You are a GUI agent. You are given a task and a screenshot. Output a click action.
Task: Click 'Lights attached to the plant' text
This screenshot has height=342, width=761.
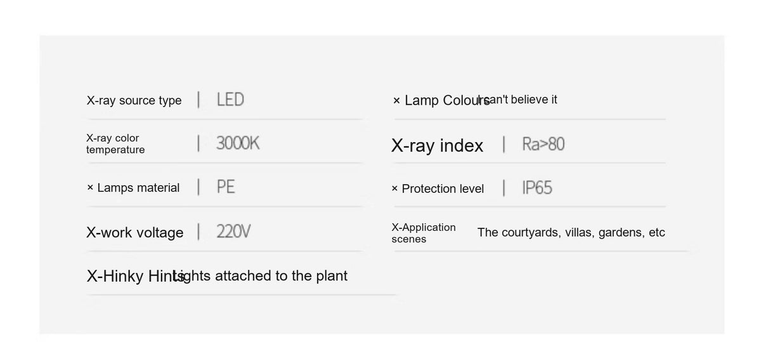point(260,276)
